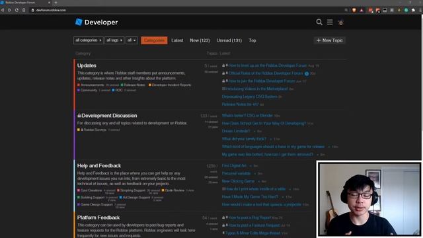Switch to the Latest tab
The height and width of the screenshot is (238, 423).
pos(177,40)
